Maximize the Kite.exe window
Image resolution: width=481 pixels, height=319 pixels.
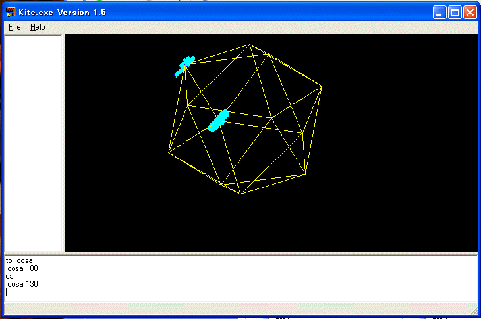[x=455, y=13]
